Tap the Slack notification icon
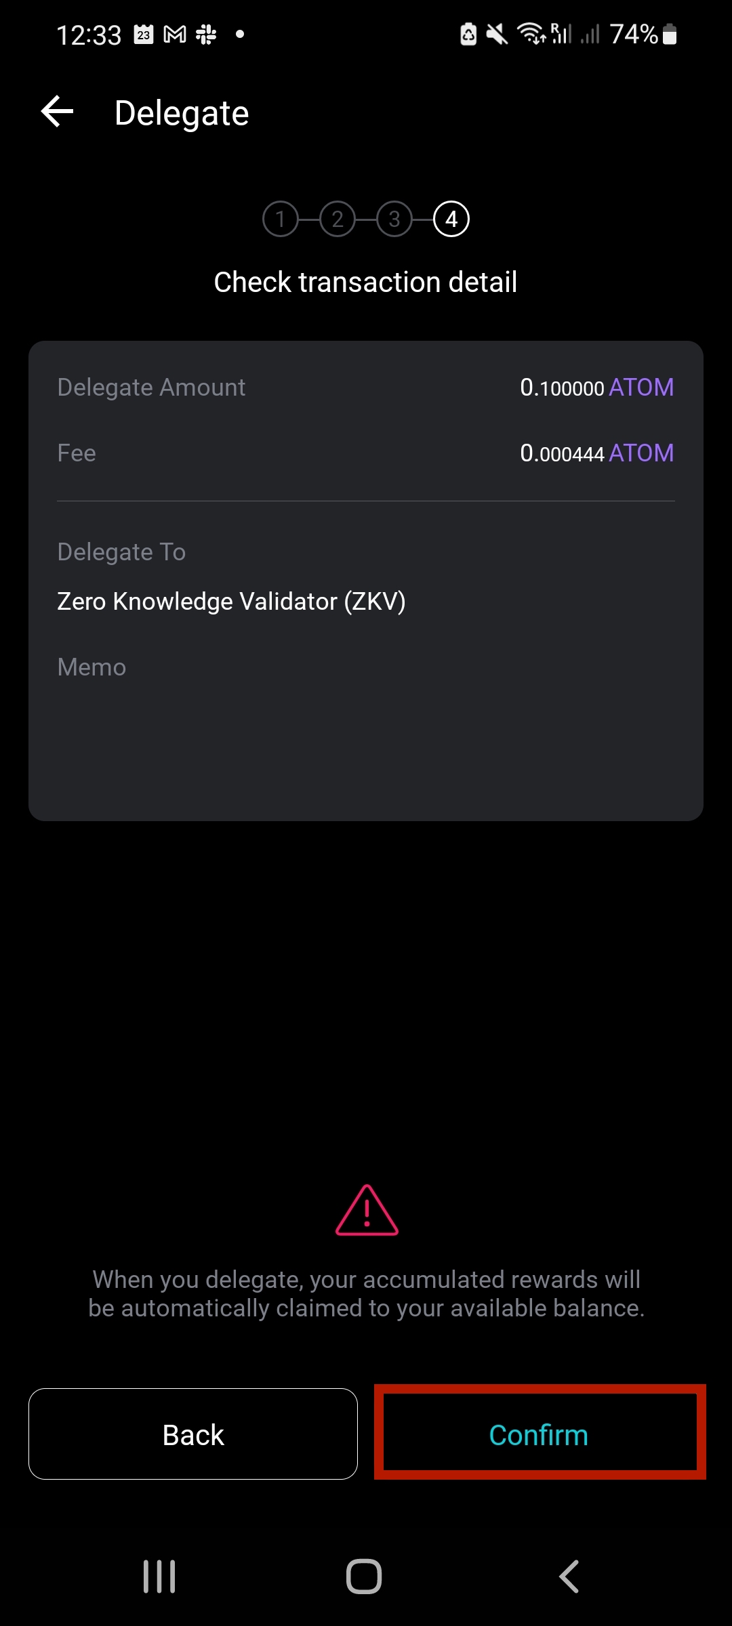The image size is (732, 1626). coord(206,34)
